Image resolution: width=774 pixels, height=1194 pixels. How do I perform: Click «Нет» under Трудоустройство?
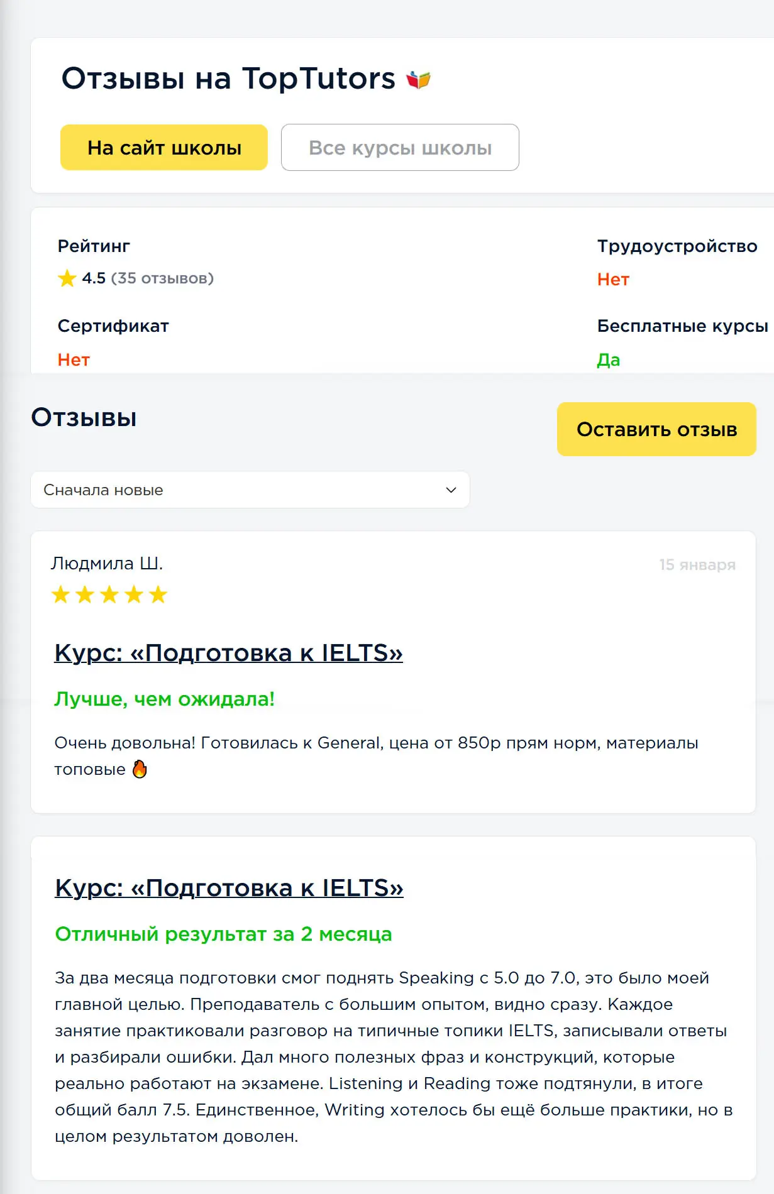[x=612, y=280]
